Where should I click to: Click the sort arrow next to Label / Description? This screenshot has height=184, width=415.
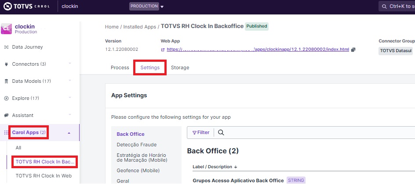(236, 167)
